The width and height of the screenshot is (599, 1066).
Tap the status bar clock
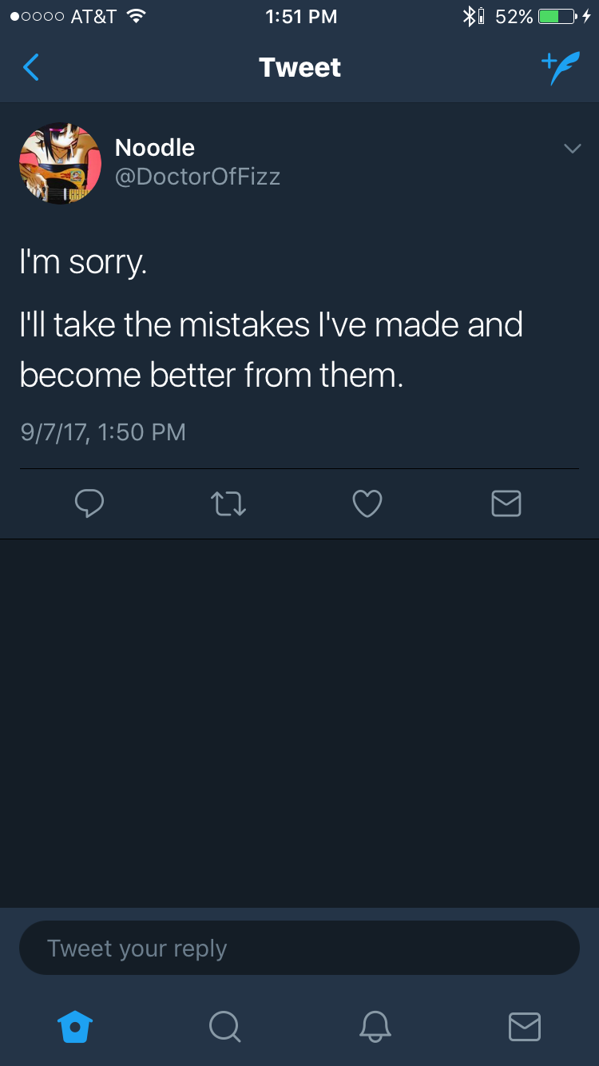301,16
